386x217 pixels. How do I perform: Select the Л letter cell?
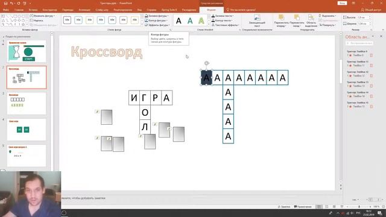point(145,127)
